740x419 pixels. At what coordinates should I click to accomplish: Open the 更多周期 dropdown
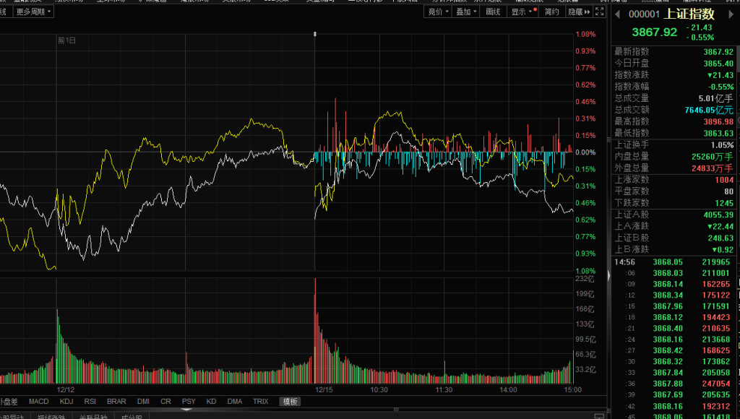(x=33, y=12)
